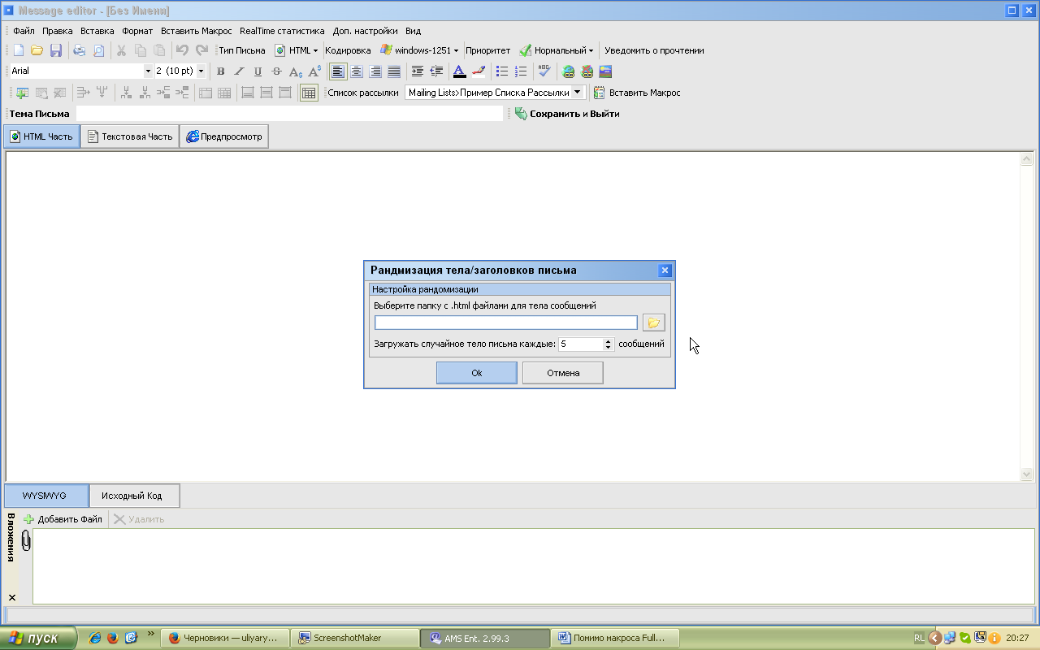Screen dimensions: 1040x650
Task: Open the Правка menu
Action: [x=58, y=31]
